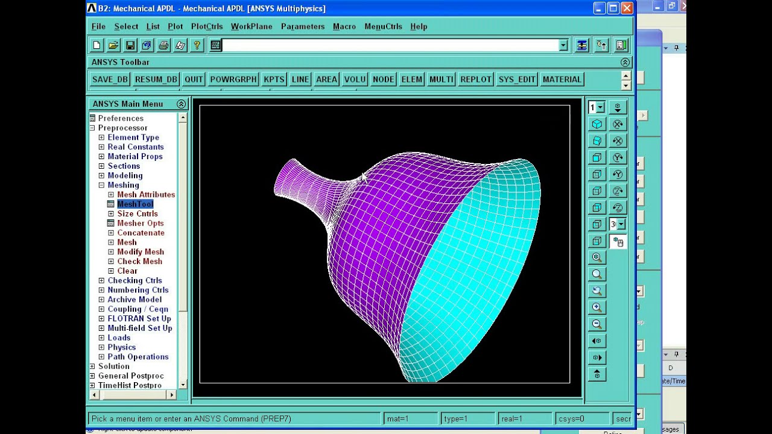Expand the Element Type tree node

point(101,137)
